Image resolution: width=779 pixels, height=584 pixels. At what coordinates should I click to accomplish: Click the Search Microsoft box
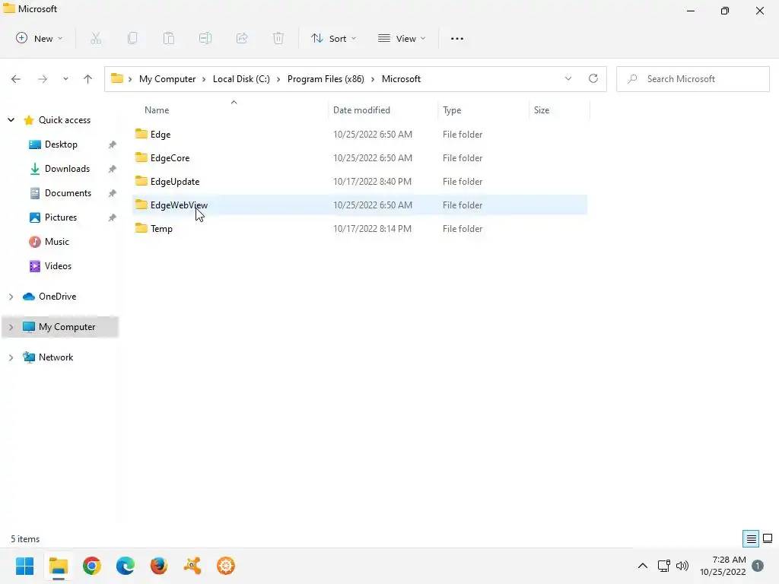point(692,79)
